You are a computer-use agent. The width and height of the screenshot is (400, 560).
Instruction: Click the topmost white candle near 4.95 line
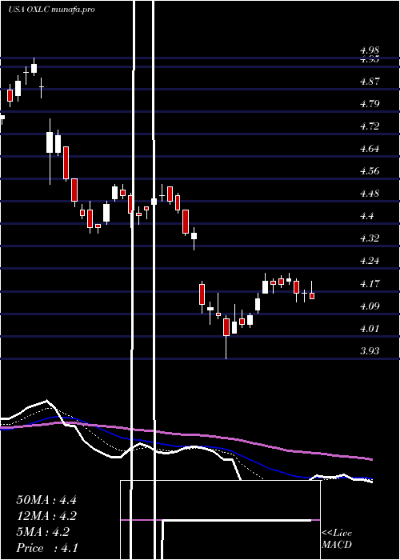(34, 68)
